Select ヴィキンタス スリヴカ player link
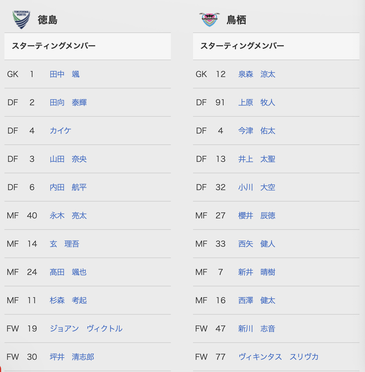 (278, 357)
